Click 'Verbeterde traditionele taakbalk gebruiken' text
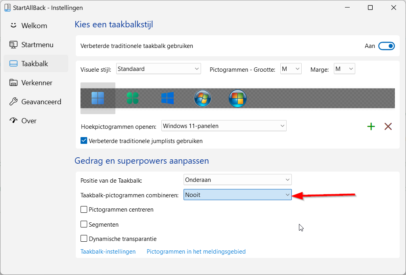The width and height of the screenshot is (406, 275). [137, 46]
